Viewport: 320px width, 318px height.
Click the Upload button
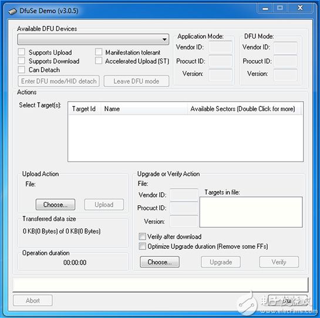[x=104, y=205]
